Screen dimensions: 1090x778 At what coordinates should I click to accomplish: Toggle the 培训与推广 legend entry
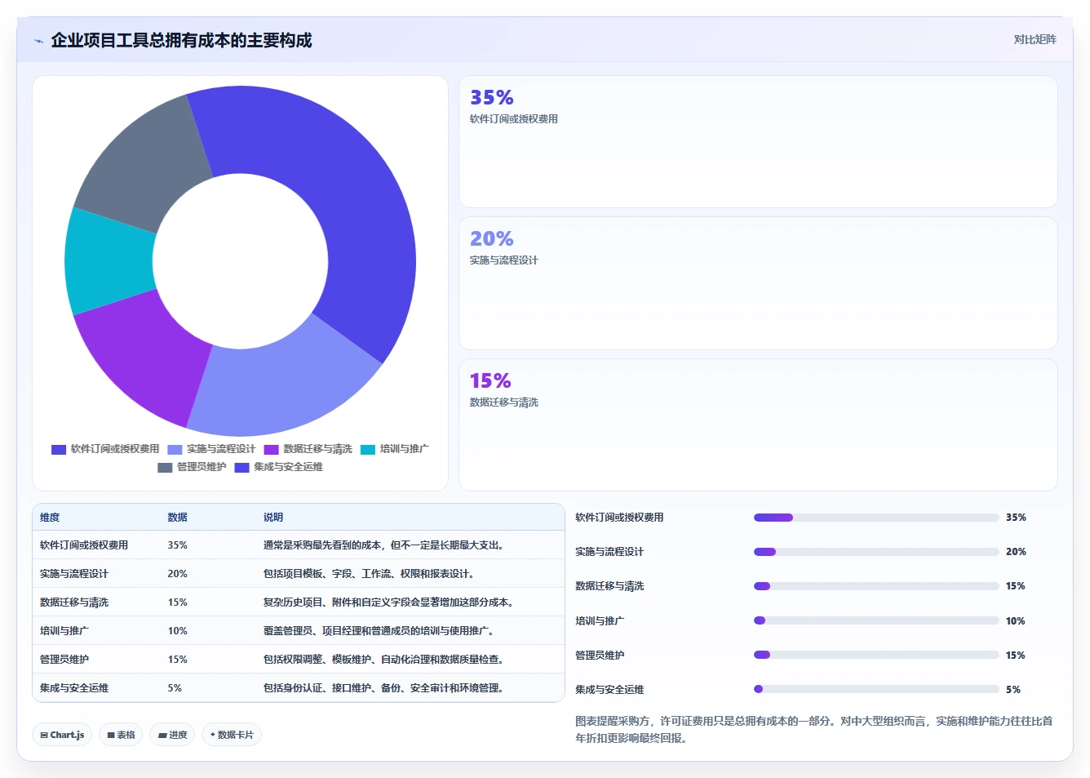pos(394,449)
